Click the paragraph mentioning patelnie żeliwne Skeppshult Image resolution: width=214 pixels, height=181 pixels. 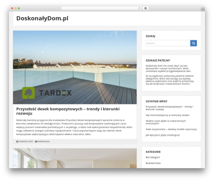(169, 80)
